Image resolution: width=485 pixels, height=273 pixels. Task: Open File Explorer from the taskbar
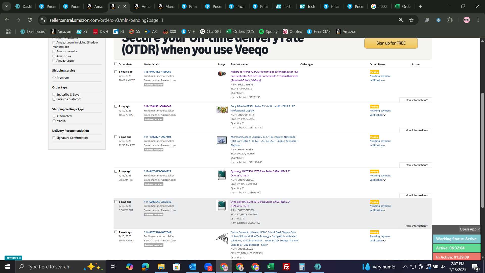click(x=161, y=267)
